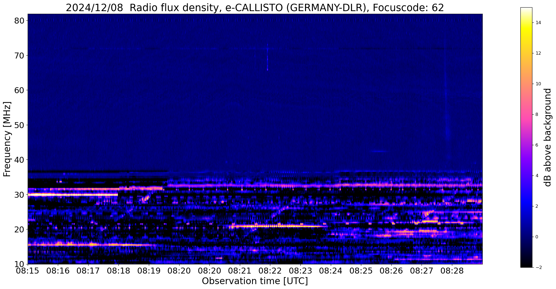Click colorbar tick label 14

pyautogui.click(x=538, y=23)
